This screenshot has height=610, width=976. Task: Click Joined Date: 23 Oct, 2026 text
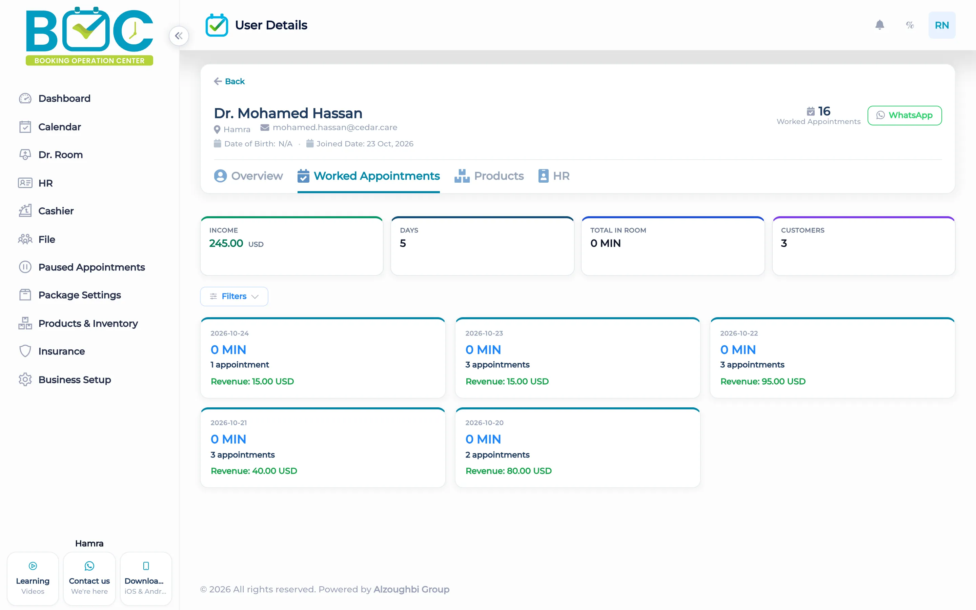coord(365,144)
